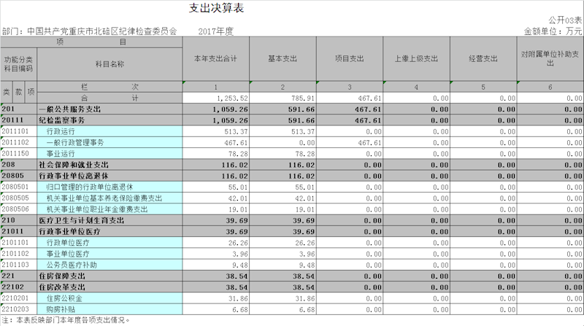The height and width of the screenshot is (326, 584).
Task: Click the 功能分类科目编码 header cell
Action: [18, 63]
